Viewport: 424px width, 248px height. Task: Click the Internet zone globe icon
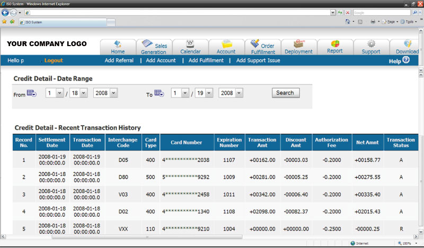click(352, 243)
